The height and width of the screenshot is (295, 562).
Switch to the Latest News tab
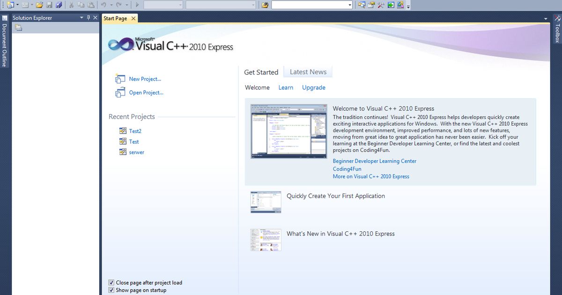[x=308, y=72]
